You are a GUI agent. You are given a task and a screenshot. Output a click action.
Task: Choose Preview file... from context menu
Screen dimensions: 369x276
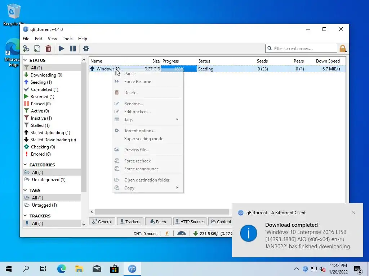point(147,150)
